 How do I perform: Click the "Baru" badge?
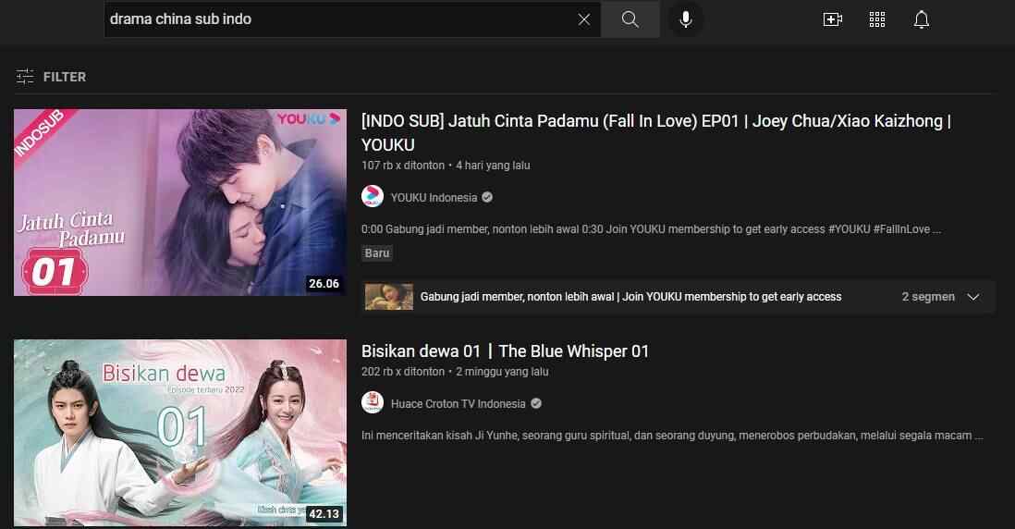(377, 253)
